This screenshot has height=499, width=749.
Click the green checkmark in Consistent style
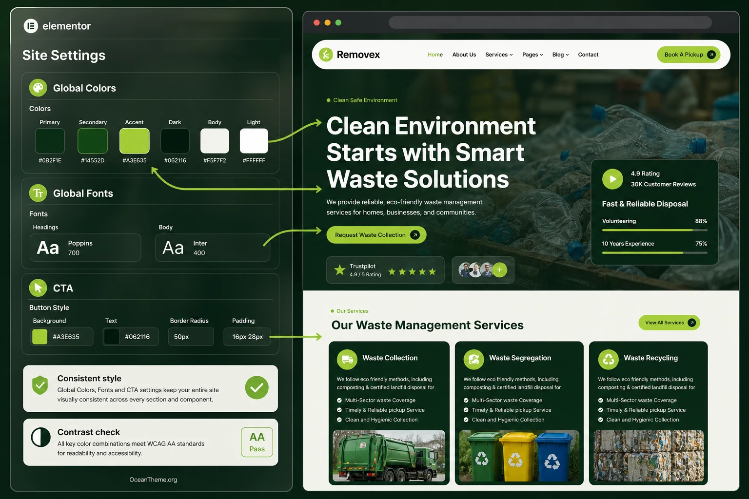[256, 388]
